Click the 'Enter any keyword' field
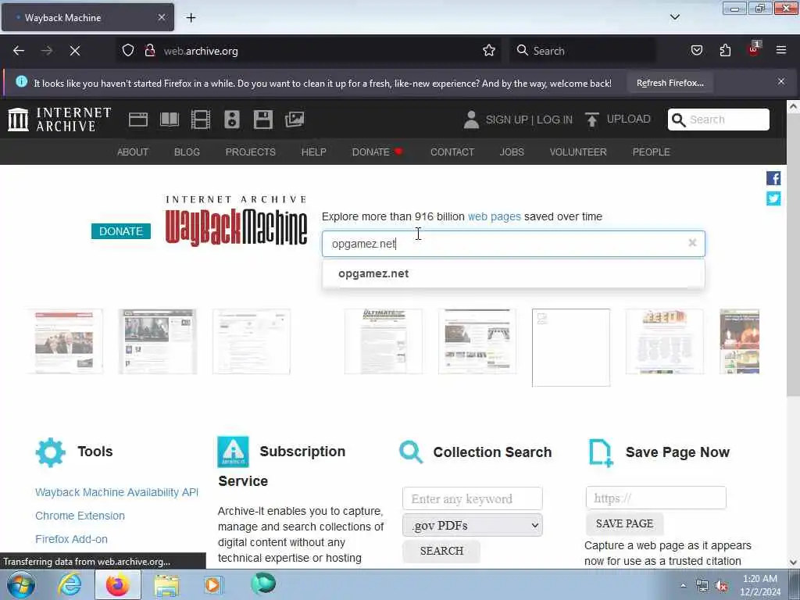The width and height of the screenshot is (800, 600). point(473,498)
